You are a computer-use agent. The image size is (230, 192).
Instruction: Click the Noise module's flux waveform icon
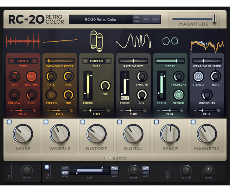pos(34,110)
